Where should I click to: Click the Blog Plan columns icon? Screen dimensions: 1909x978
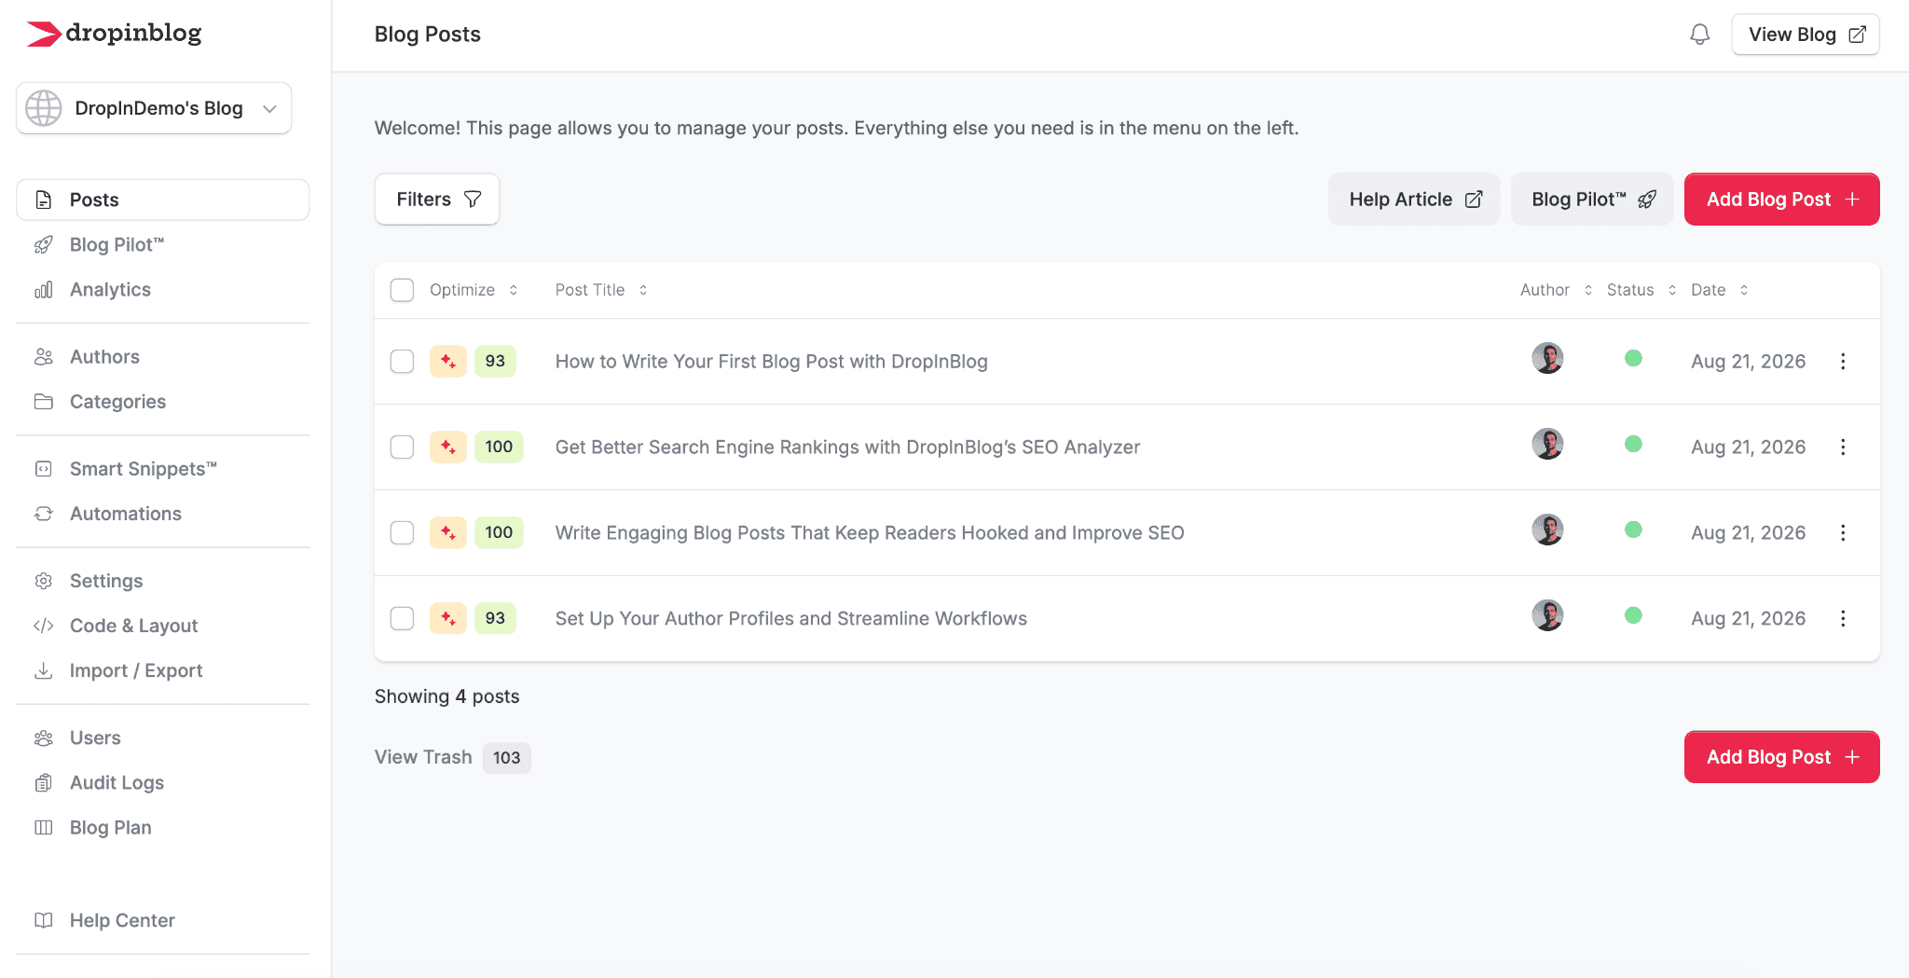click(44, 828)
